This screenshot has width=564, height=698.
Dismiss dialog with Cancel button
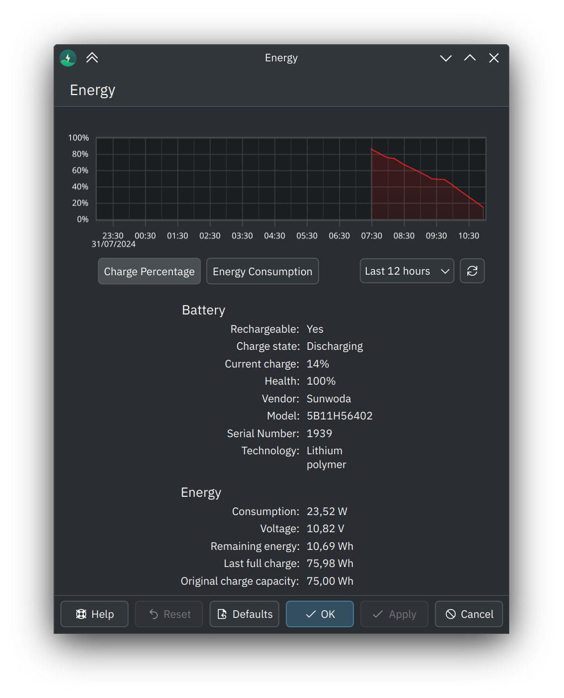[469, 614]
